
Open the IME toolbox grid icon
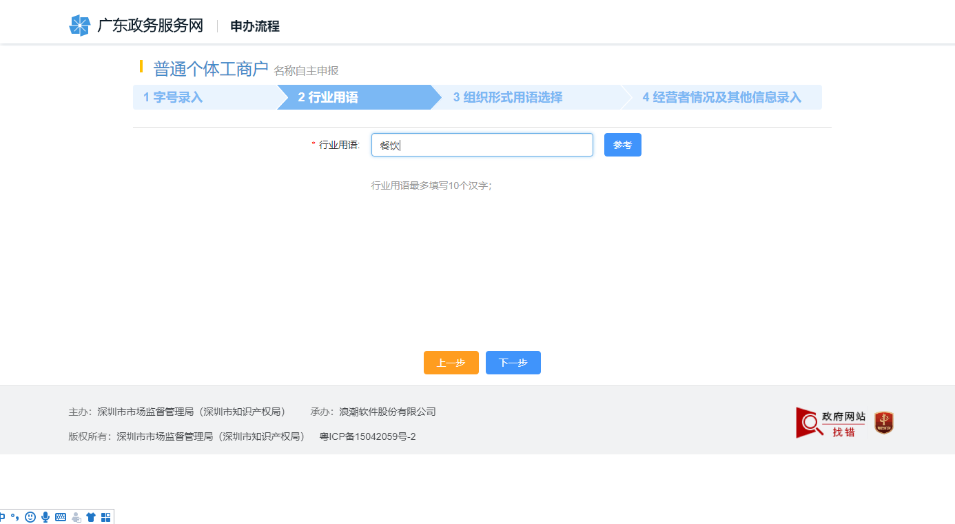click(105, 516)
